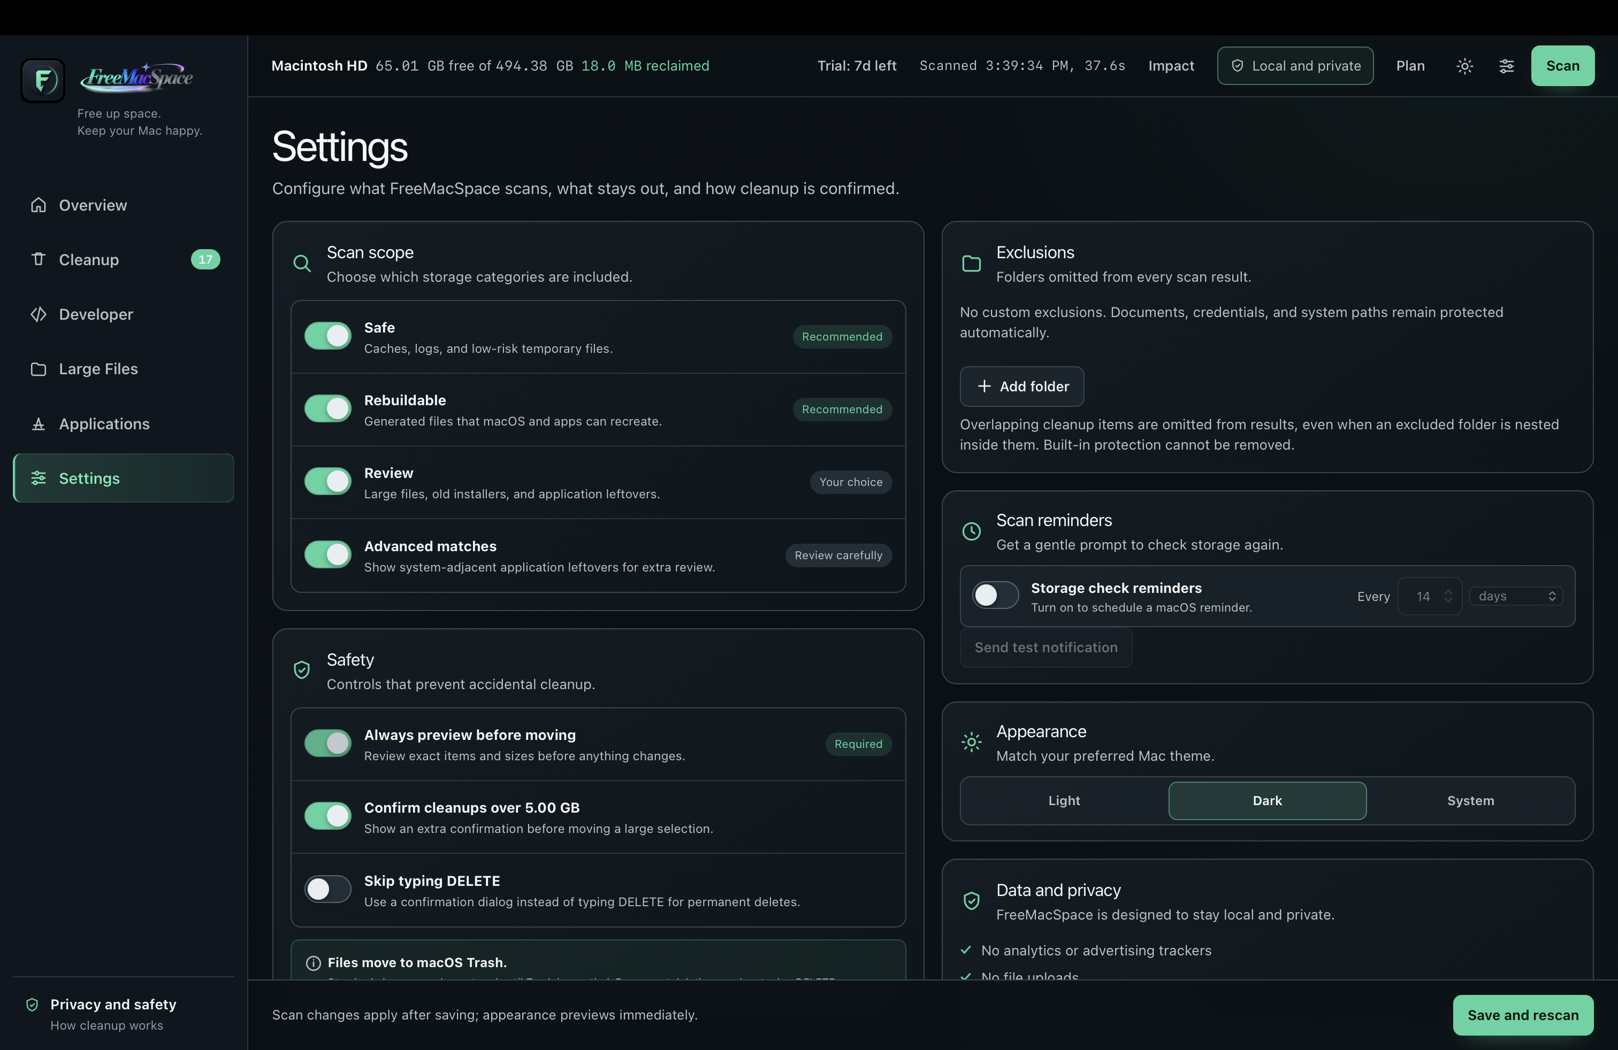Toggle theme with the sun icon in header
Viewport: 1618px width, 1050px height.
coord(1465,66)
